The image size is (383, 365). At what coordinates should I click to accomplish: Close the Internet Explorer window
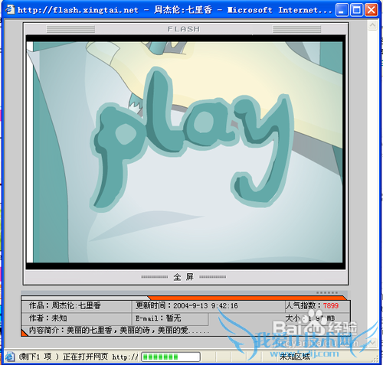371,10
